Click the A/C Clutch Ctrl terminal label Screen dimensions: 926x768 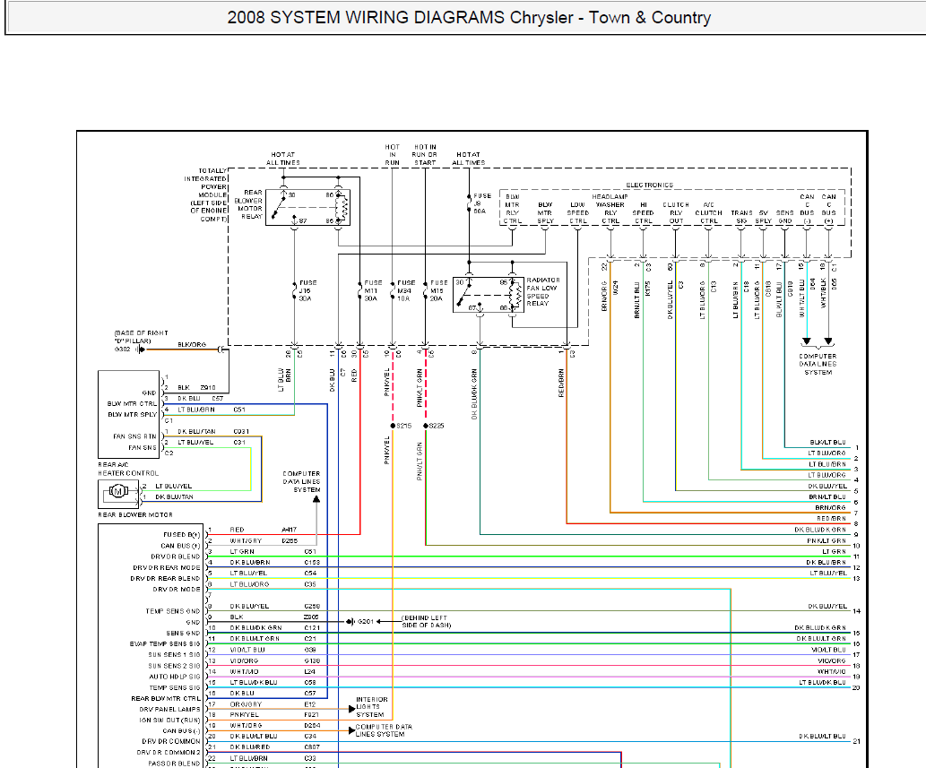708,213
